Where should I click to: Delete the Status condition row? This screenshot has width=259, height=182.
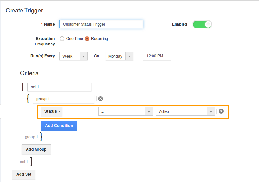point(221,111)
